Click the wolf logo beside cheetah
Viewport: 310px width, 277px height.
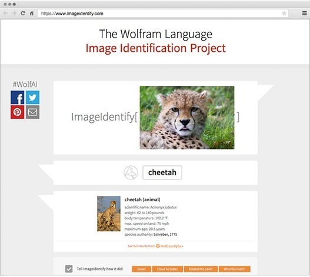(x=131, y=172)
